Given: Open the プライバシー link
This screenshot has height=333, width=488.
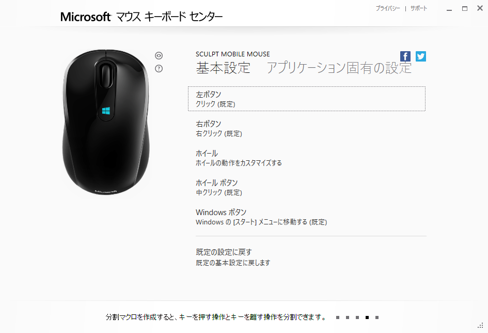Looking at the screenshot, I should pos(388,8).
